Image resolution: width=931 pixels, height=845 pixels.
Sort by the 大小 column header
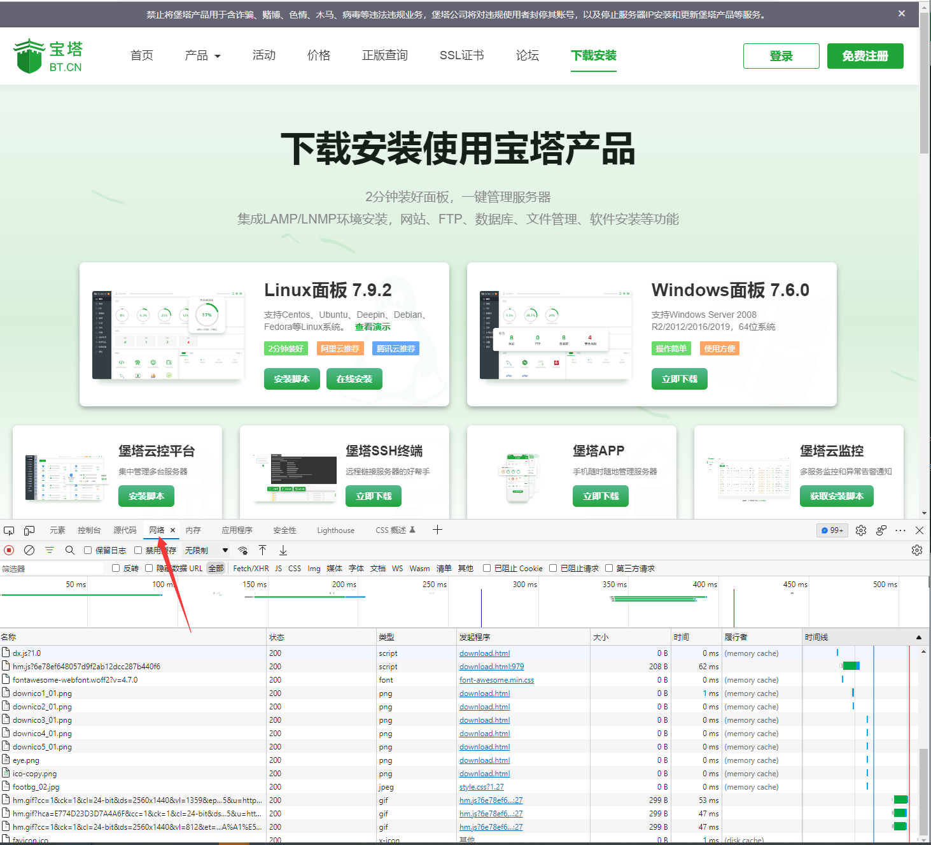[x=630, y=637]
